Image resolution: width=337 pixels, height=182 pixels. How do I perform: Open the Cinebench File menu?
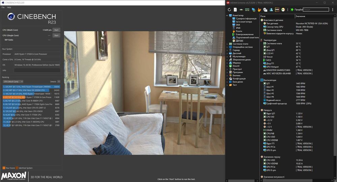(x=3, y=7)
